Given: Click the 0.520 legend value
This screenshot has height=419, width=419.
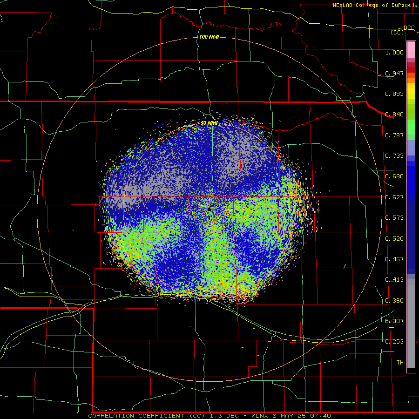Looking at the screenshot, I should (x=394, y=239).
